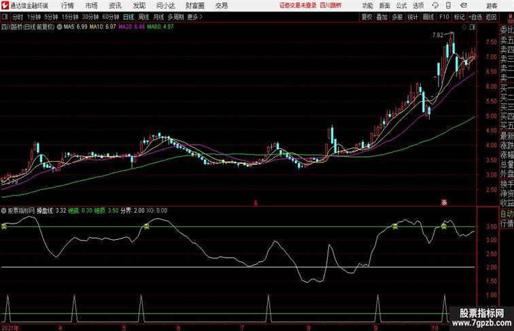This screenshot has height=331, width=514.
Task: Click the red 自动 label in right panel
Action: coord(507,213)
